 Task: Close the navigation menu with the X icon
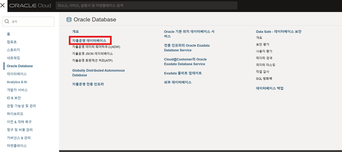pyautogui.click(x=3, y=5)
